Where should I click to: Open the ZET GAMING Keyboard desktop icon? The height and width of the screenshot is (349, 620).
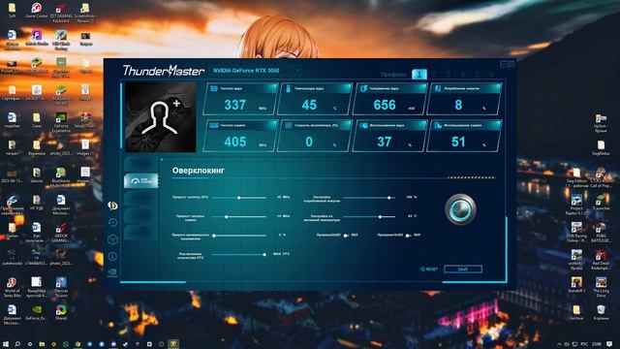tap(61, 12)
